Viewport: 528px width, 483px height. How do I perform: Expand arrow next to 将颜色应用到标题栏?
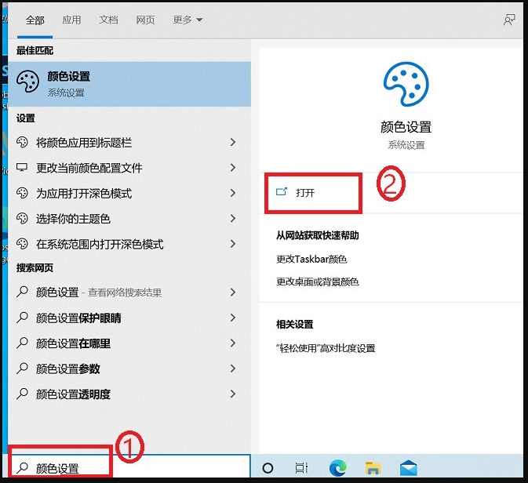(x=233, y=143)
